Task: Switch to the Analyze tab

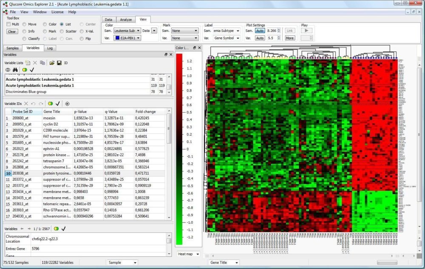Action: click(126, 20)
